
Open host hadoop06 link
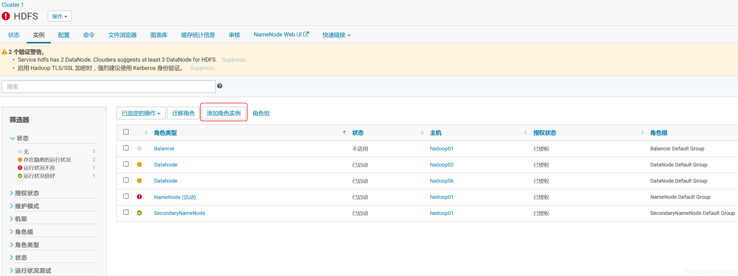click(442, 181)
